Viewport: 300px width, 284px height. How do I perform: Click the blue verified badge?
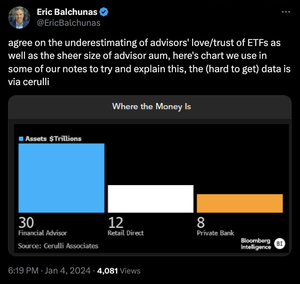click(104, 13)
